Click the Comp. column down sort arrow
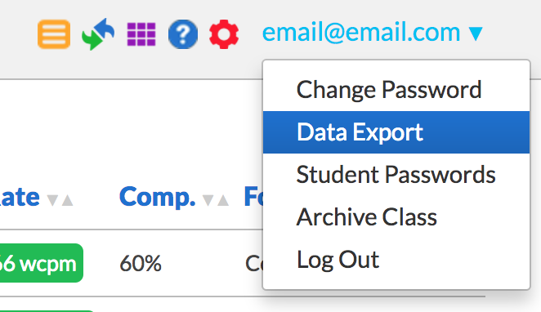Viewport: 541px width, 312px height. [208, 200]
